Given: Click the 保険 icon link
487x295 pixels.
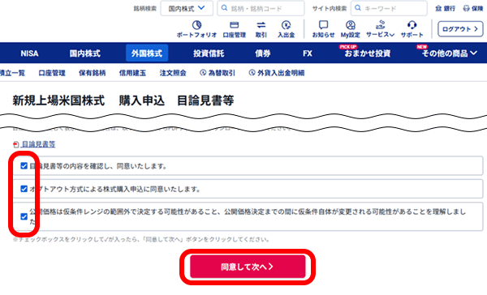Looking at the screenshot, I should pyautogui.click(x=473, y=8).
